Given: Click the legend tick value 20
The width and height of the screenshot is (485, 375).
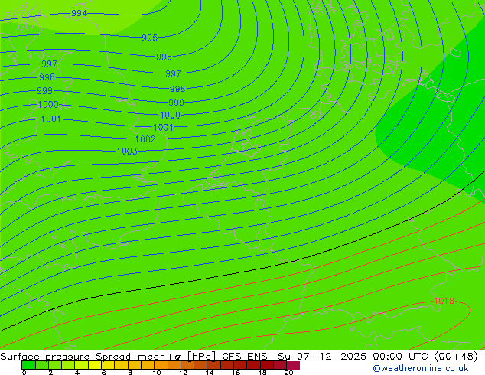Looking at the screenshot, I should point(288,373).
